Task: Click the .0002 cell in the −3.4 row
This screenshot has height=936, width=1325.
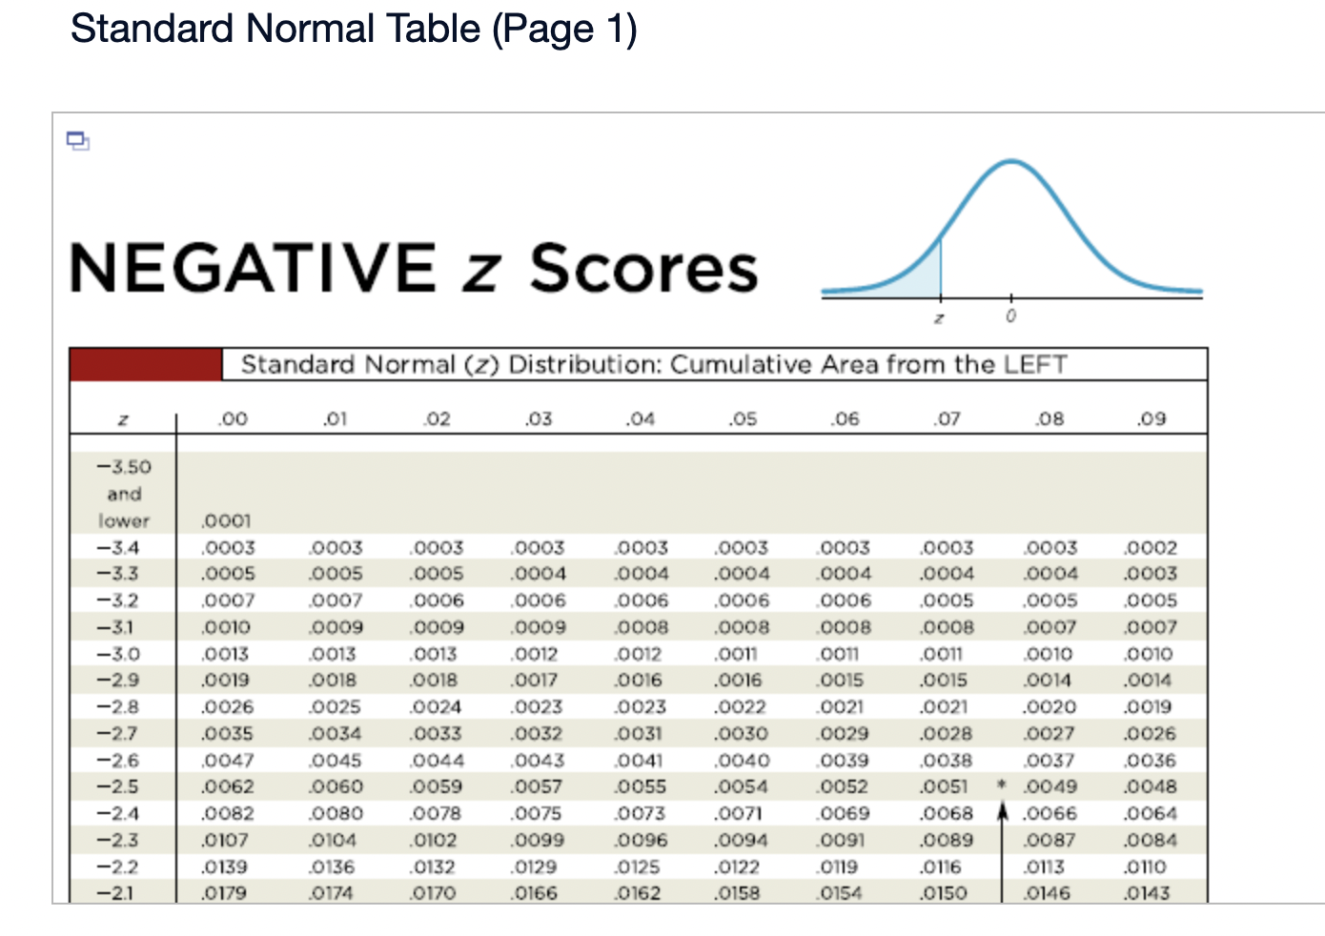Action: click(1151, 547)
